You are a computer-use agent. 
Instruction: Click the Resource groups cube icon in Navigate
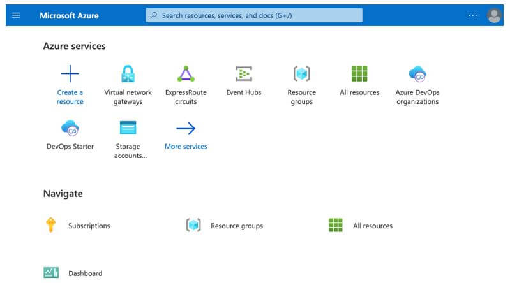[x=193, y=225]
